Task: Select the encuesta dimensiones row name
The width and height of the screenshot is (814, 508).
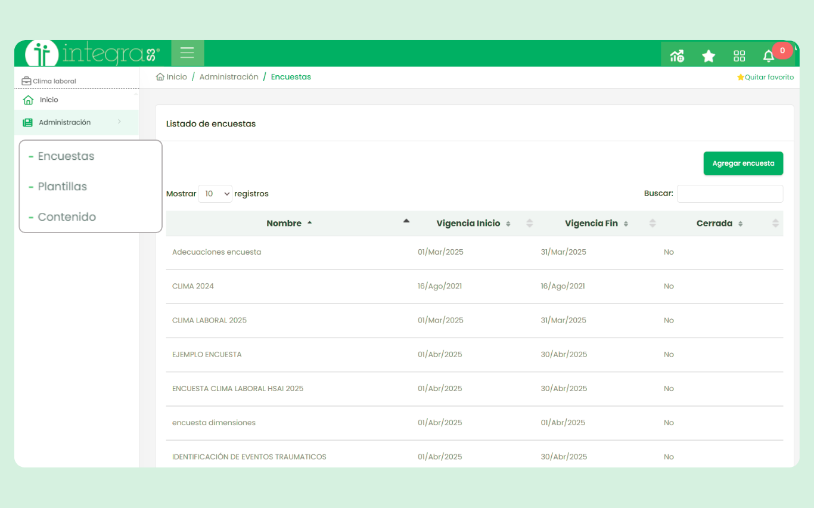Action: 214,423
